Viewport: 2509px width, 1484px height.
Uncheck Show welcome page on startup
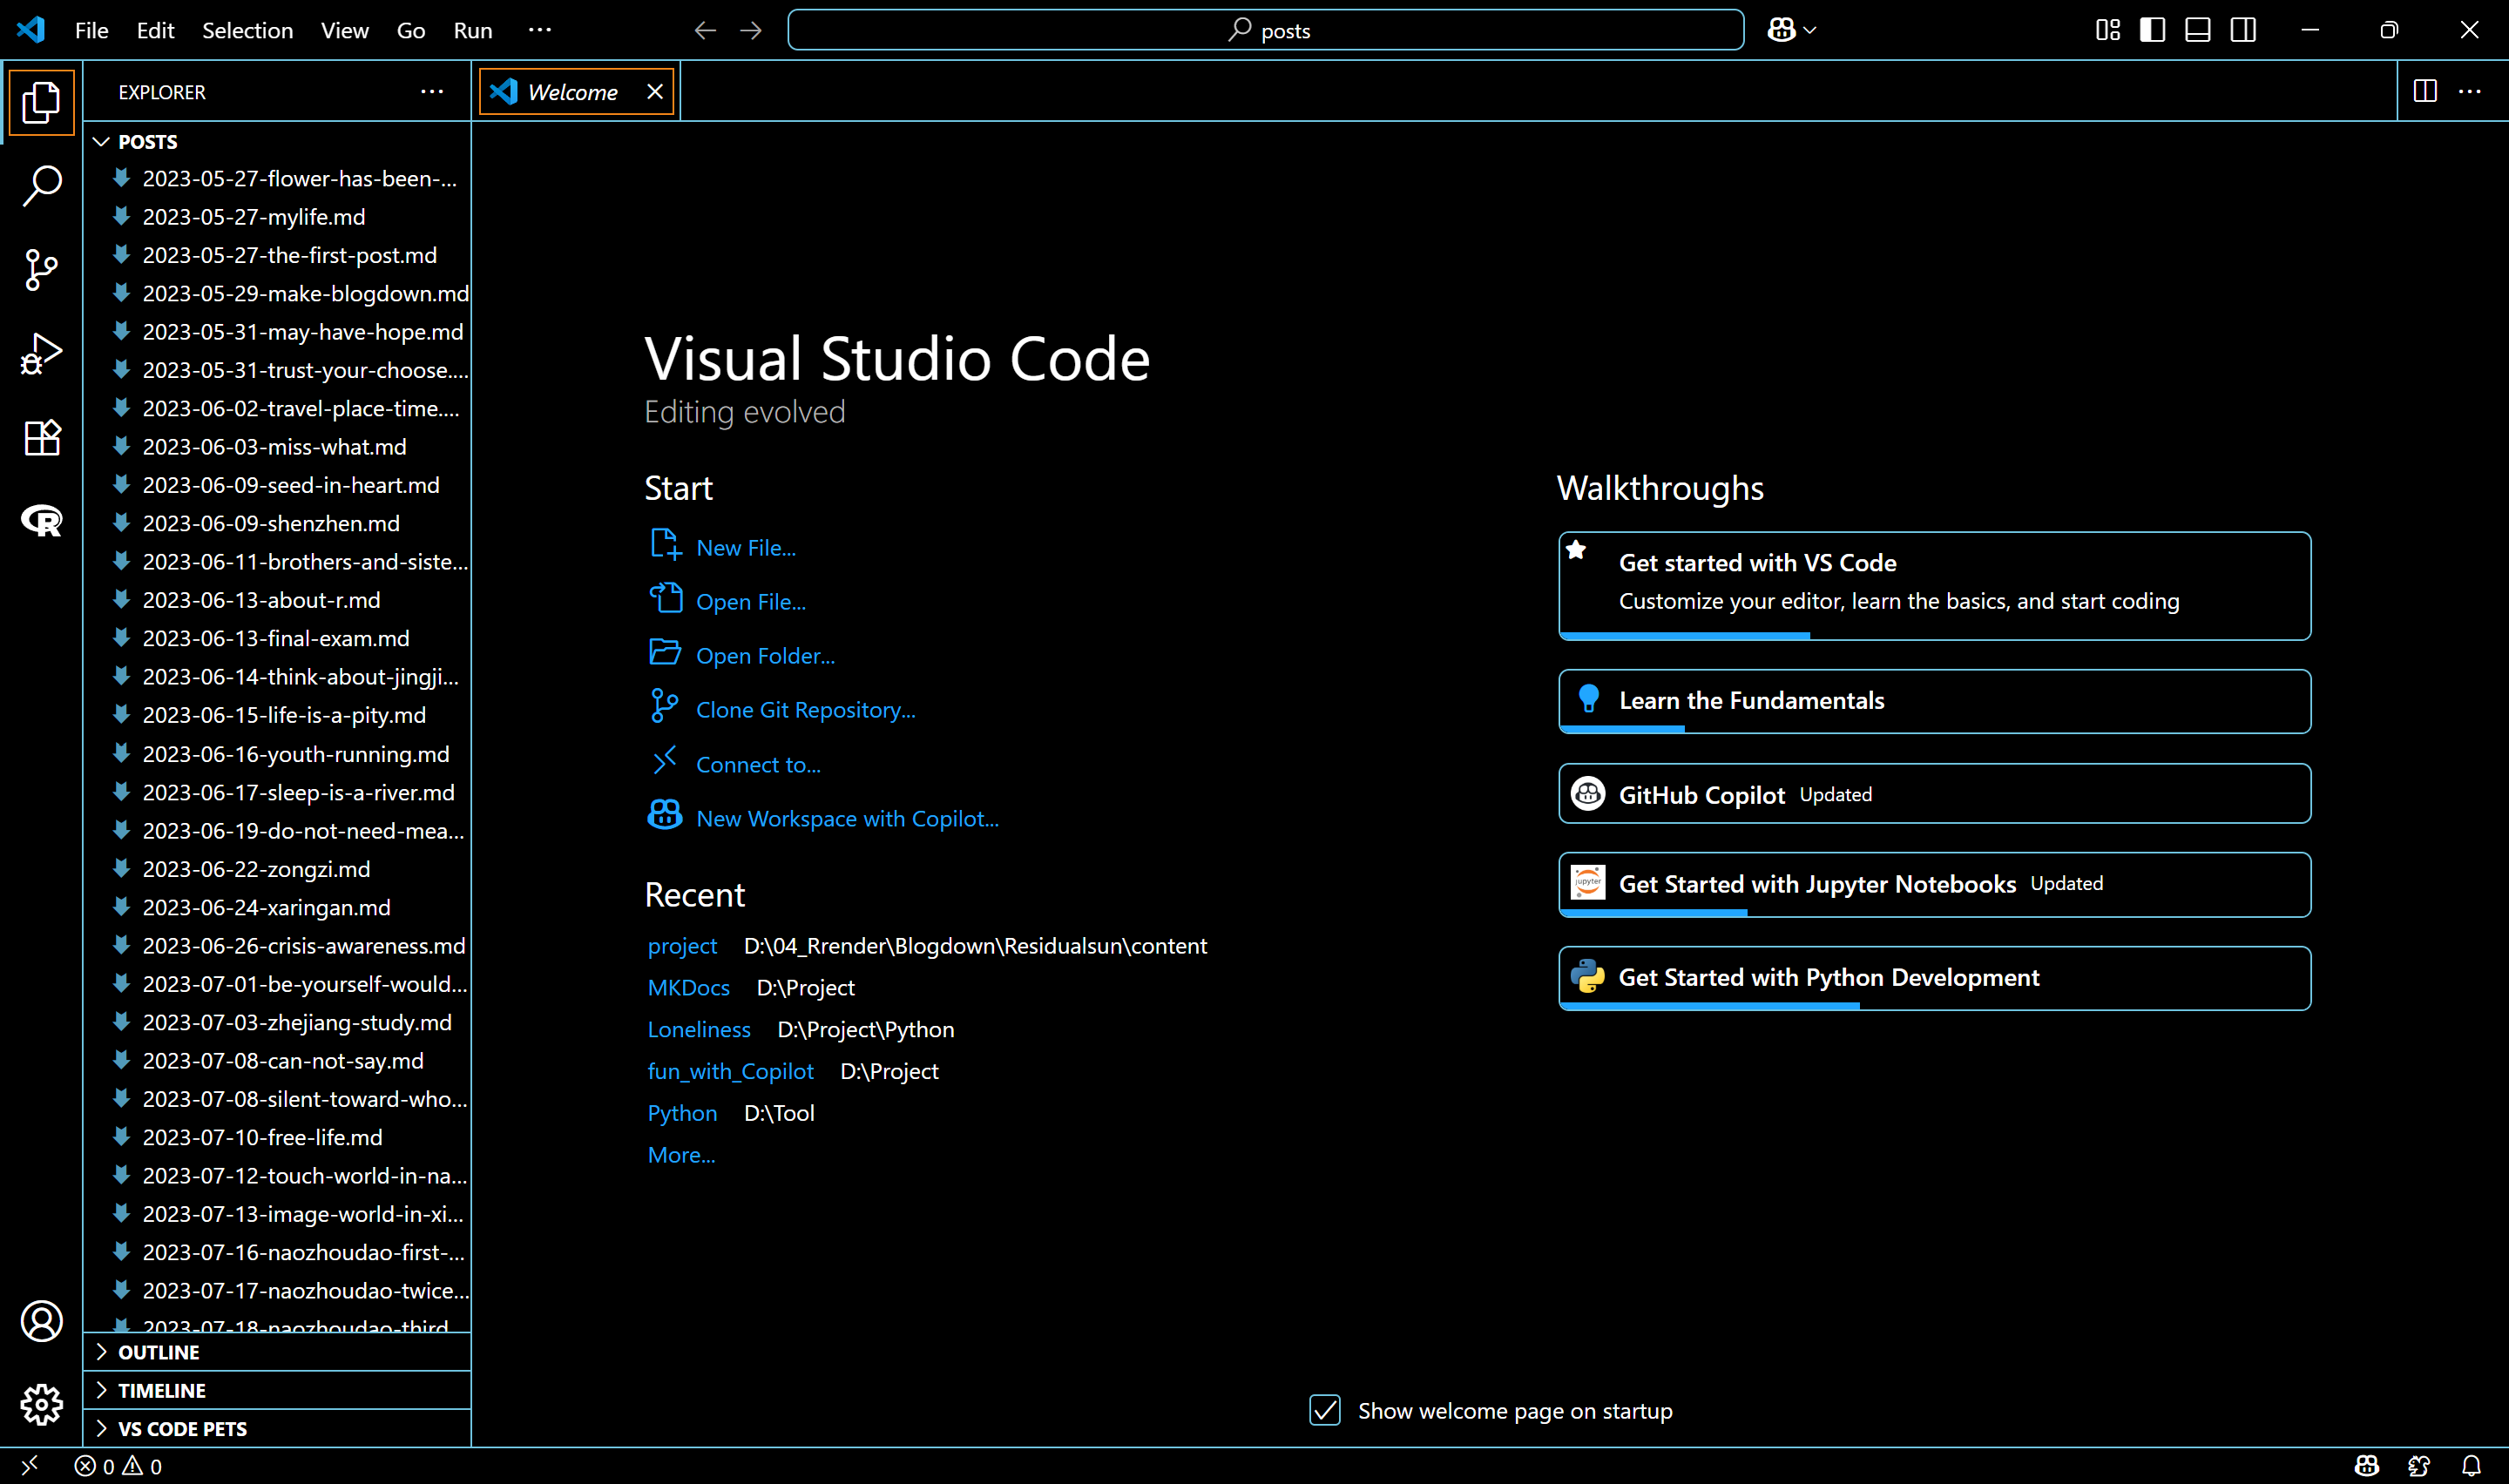(1325, 1411)
